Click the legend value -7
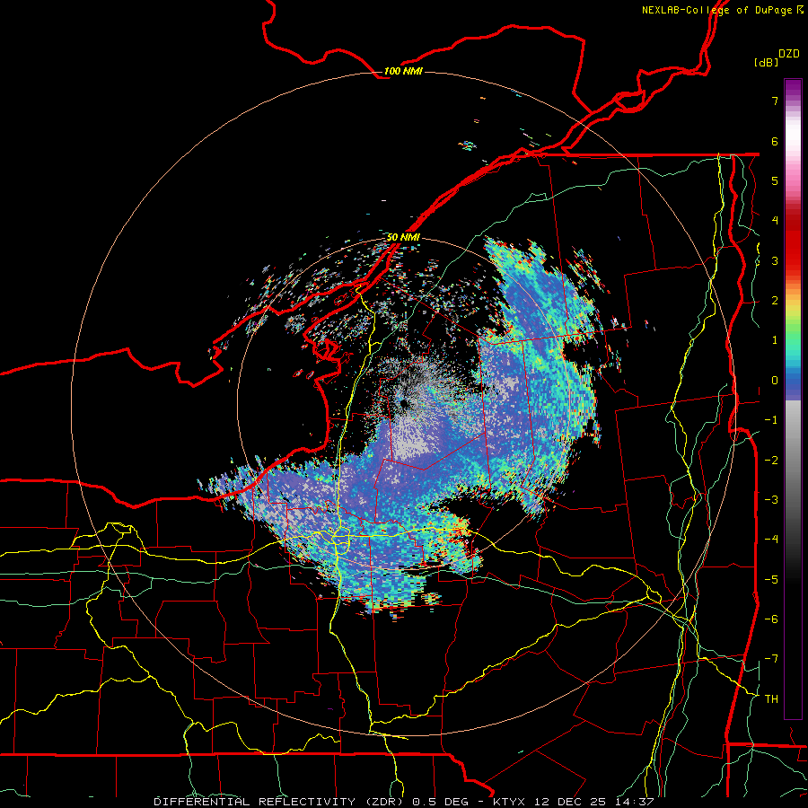Screen dimensions: 808x808 771,659
